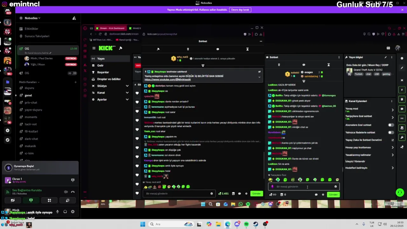Open the discover servers compass icon
This screenshot has width=407, height=229.
(x=8, y=140)
